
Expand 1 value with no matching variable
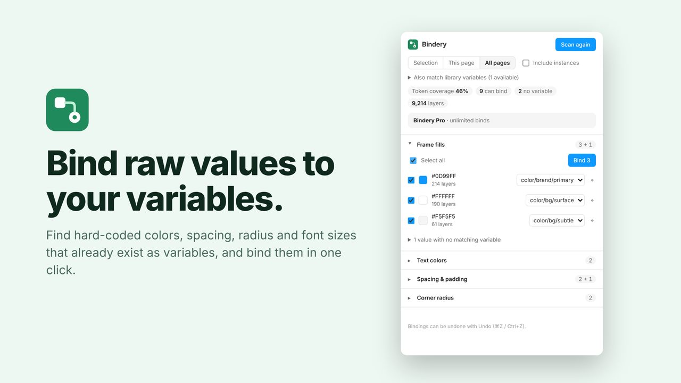(x=454, y=240)
